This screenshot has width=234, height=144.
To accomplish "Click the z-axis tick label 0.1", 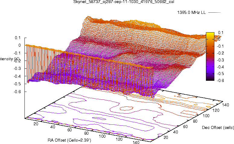I will coord(18,38).
